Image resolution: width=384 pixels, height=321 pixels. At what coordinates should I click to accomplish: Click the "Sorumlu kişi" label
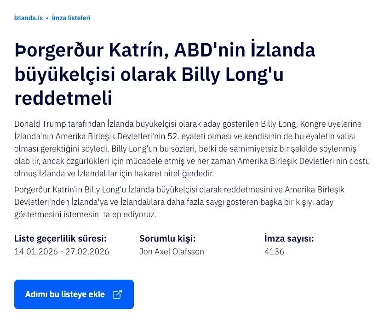point(167,238)
